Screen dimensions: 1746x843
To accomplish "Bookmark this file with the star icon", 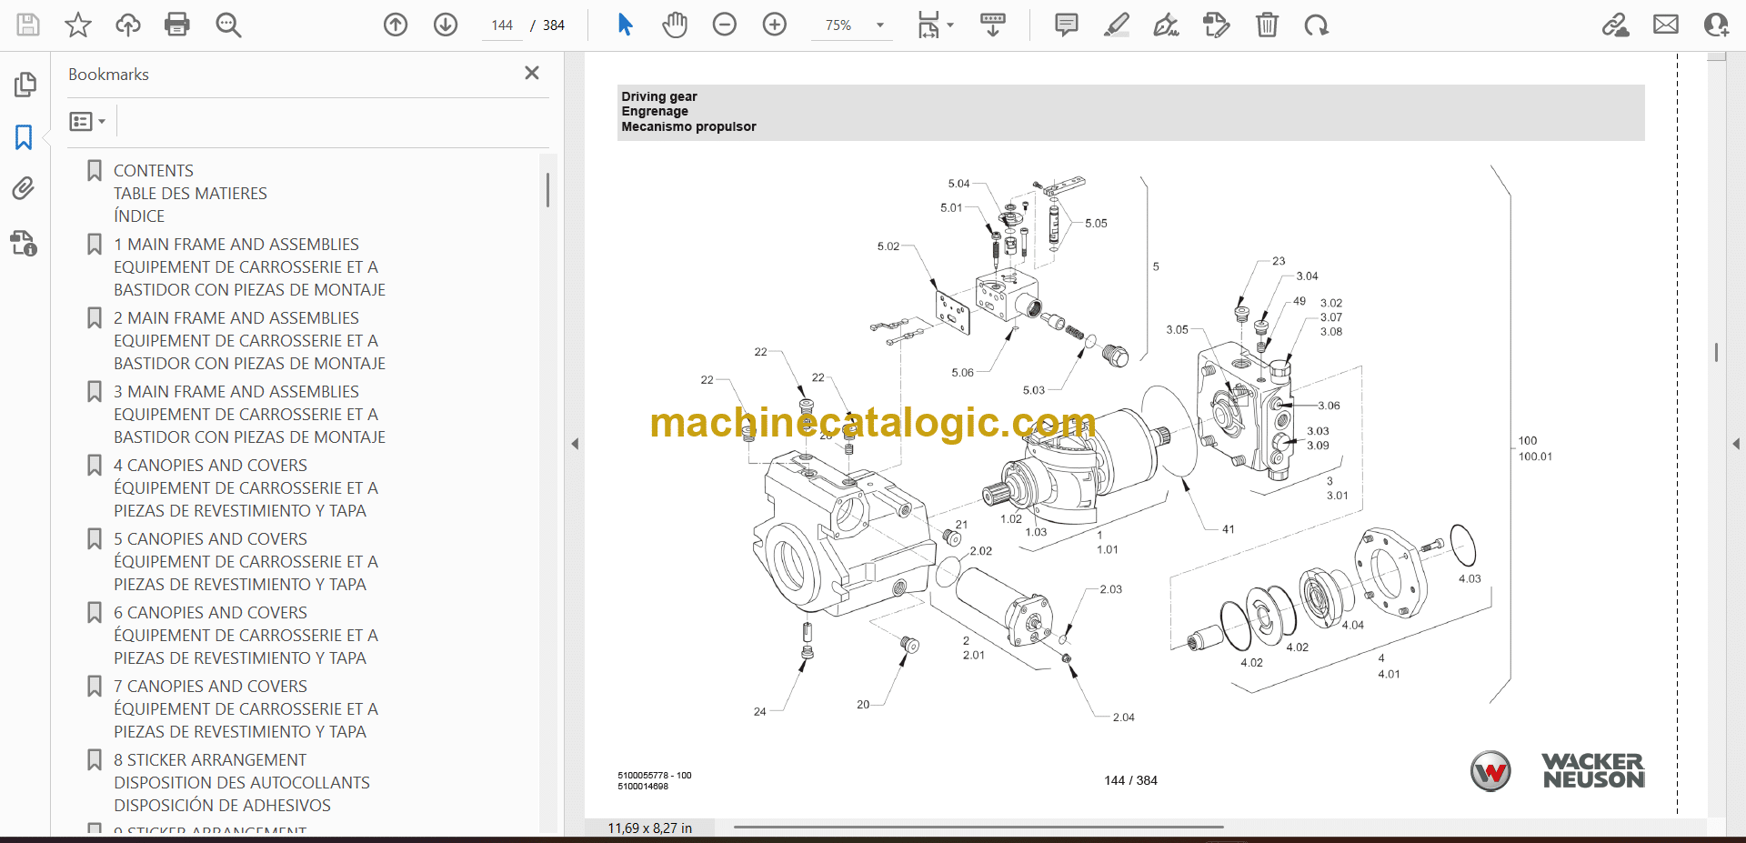I will point(78,25).
